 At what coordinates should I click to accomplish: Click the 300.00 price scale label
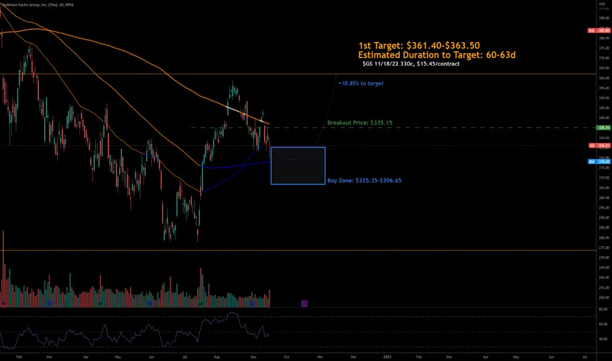[x=604, y=198]
